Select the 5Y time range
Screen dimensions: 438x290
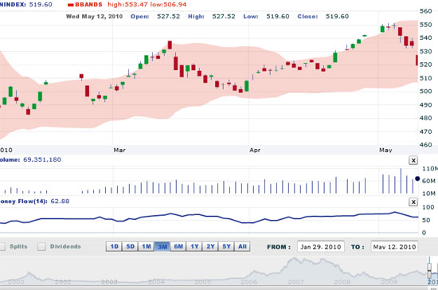point(226,246)
